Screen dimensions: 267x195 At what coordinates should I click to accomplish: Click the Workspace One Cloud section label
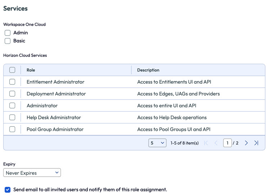25,24
